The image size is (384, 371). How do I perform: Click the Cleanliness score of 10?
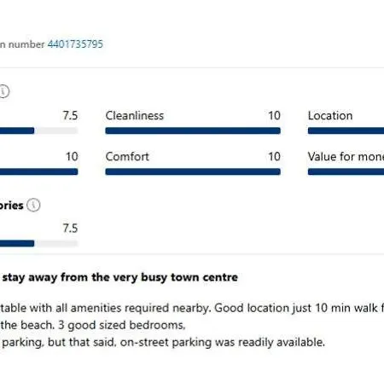pos(274,116)
